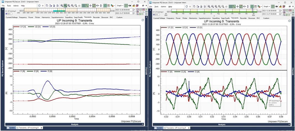Click the eye icon in left window toolbar
The width and height of the screenshot is (295, 131).
click(x=130, y=6)
